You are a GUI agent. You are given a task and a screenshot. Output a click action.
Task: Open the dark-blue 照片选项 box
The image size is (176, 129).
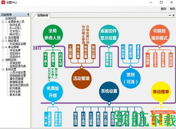(105, 119)
